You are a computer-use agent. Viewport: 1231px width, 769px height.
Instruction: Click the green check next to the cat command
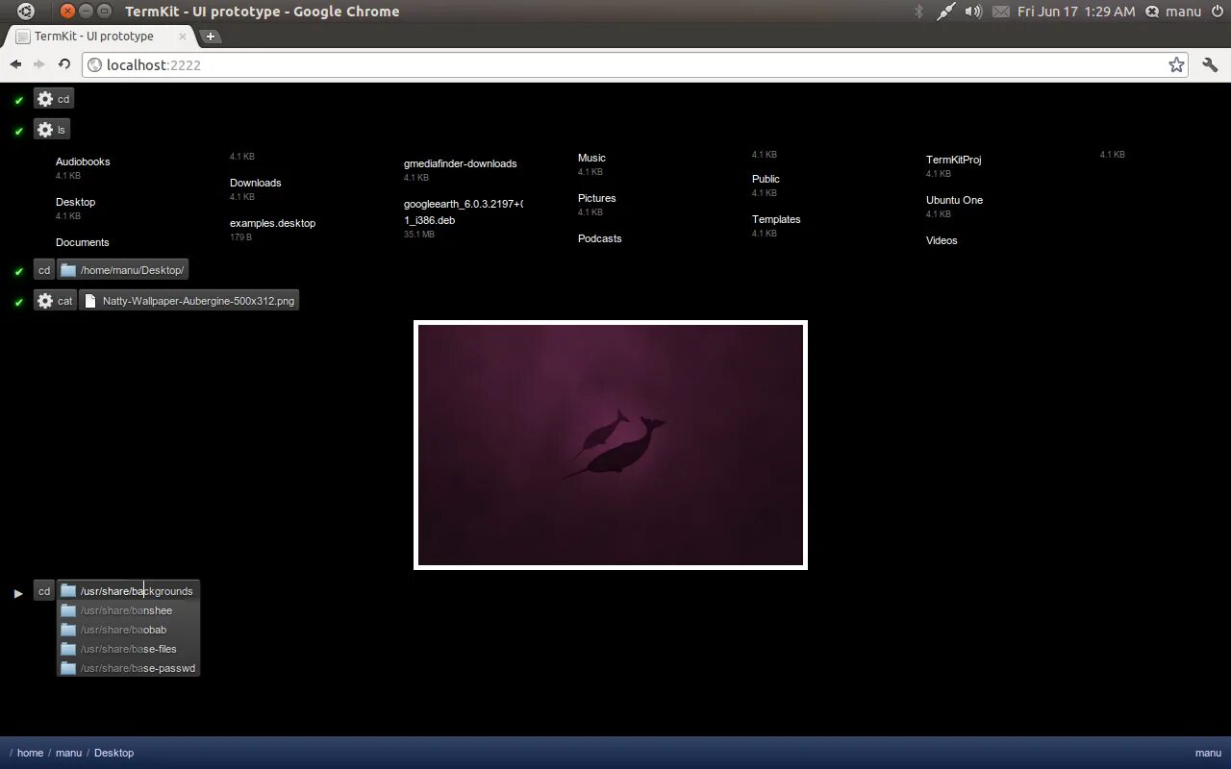point(18,302)
